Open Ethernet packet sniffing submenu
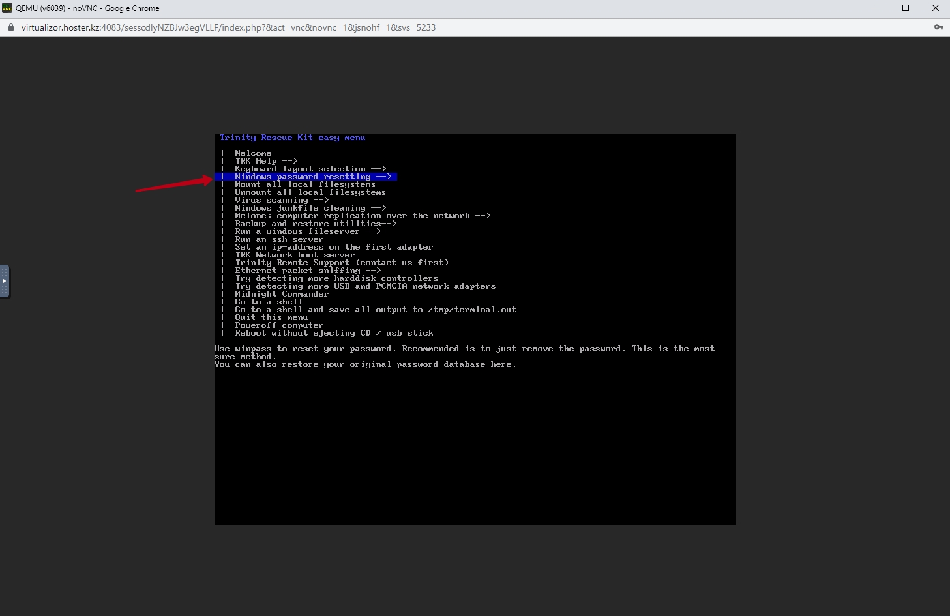The height and width of the screenshot is (616, 950). point(308,271)
